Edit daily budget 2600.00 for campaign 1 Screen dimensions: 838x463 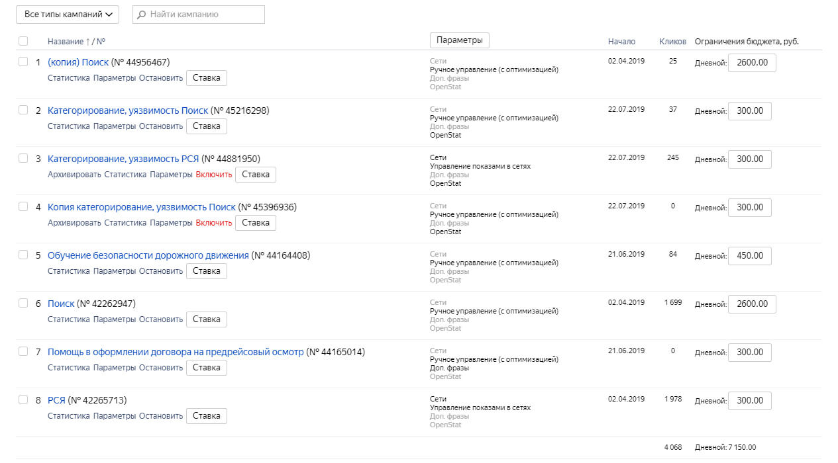coord(752,62)
